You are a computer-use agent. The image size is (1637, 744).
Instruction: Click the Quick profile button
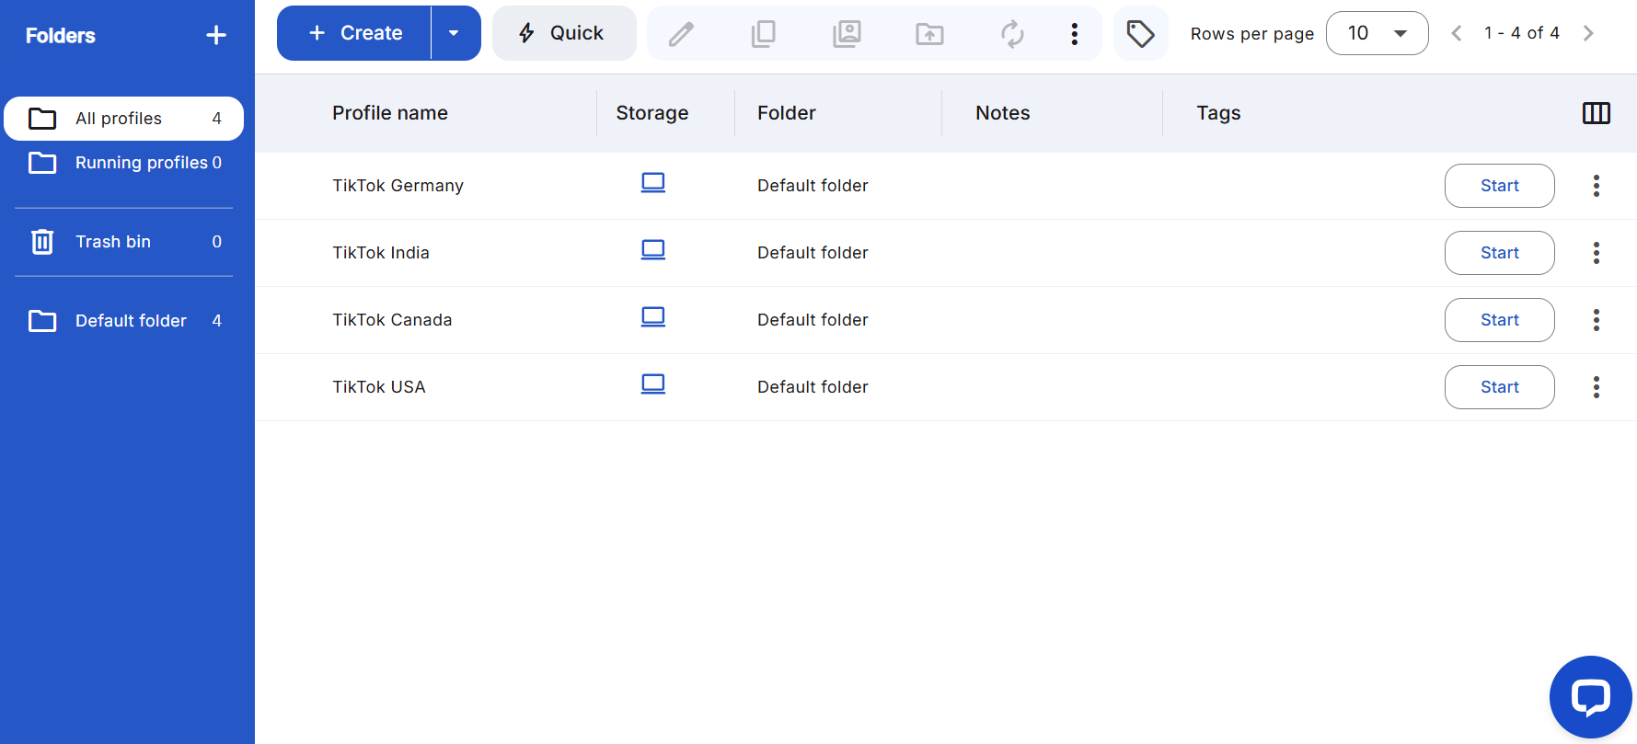564,33
